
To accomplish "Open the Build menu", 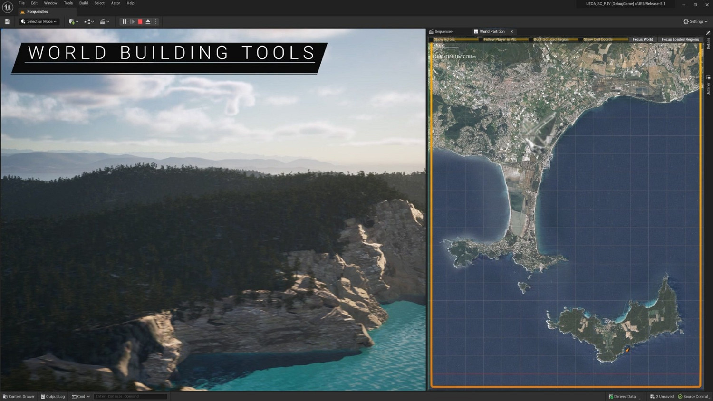I will [x=84, y=3].
